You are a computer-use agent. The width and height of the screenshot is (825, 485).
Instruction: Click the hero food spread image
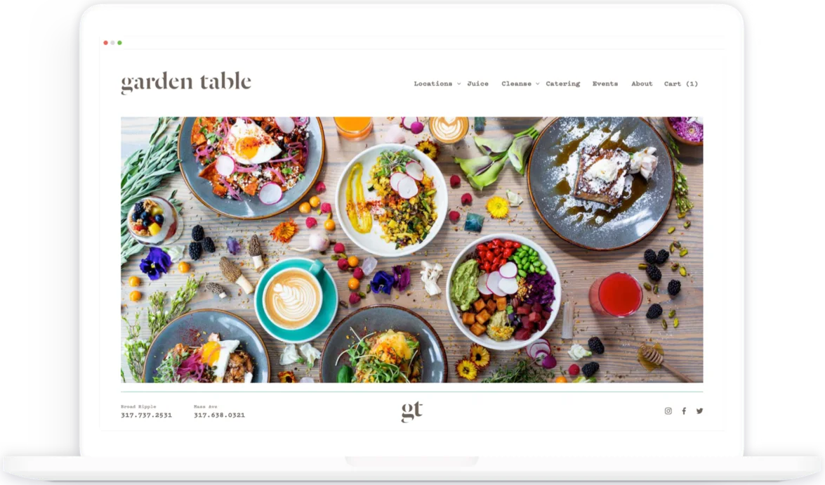[412, 250]
